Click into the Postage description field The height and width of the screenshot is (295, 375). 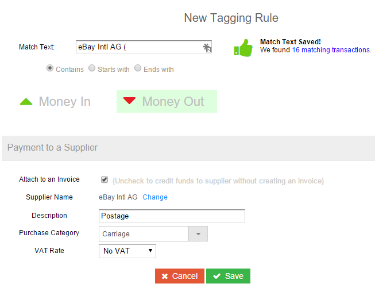click(x=172, y=216)
